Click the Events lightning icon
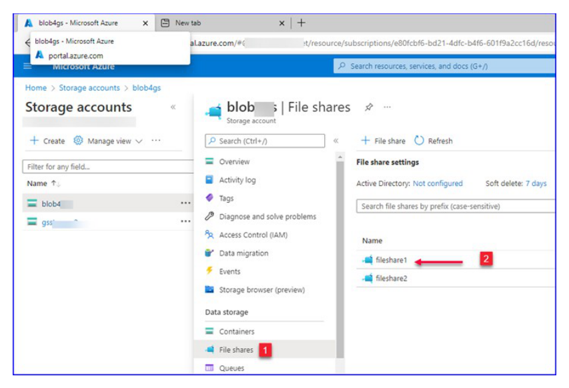This screenshot has height=388, width=569. point(209,271)
